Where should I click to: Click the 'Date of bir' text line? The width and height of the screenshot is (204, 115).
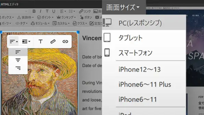[92, 57]
